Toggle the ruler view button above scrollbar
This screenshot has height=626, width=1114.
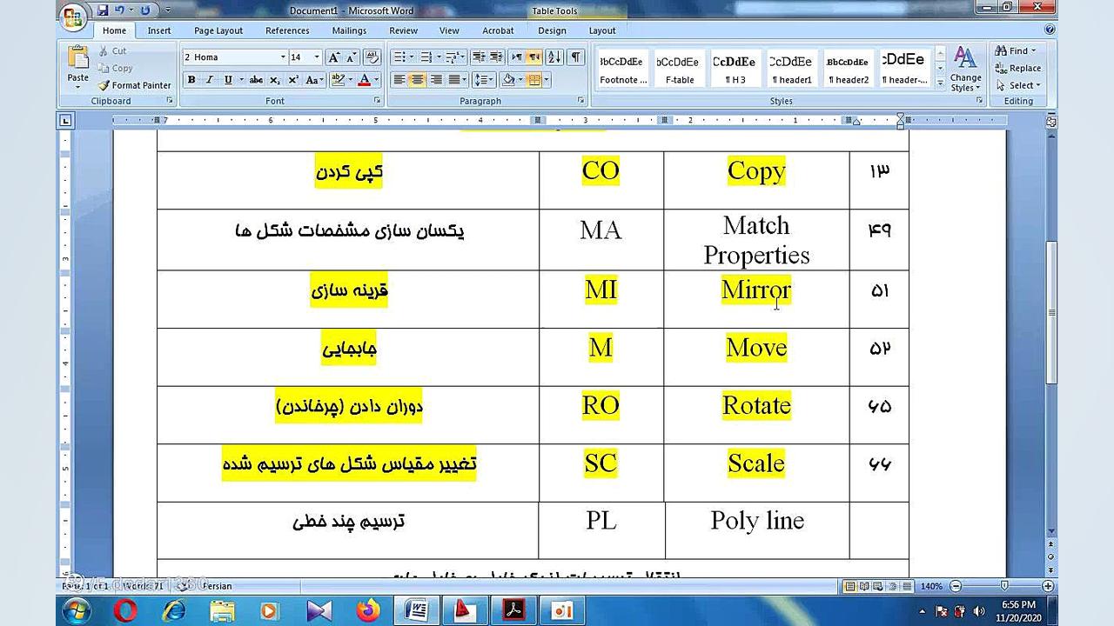(x=1051, y=122)
